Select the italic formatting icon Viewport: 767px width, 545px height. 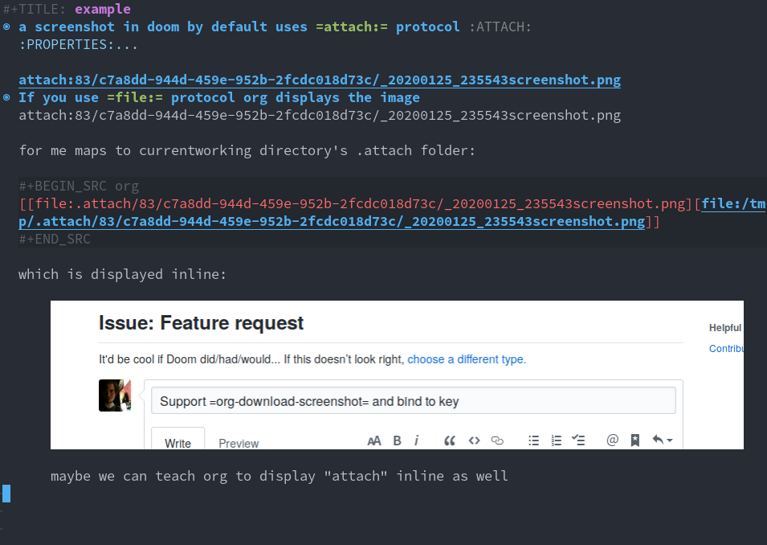point(416,440)
